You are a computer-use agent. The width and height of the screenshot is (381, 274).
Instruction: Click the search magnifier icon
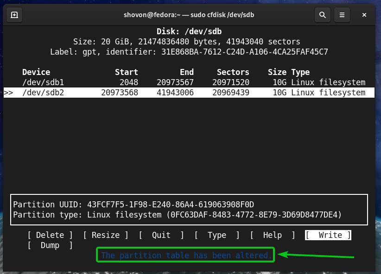[322, 15]
